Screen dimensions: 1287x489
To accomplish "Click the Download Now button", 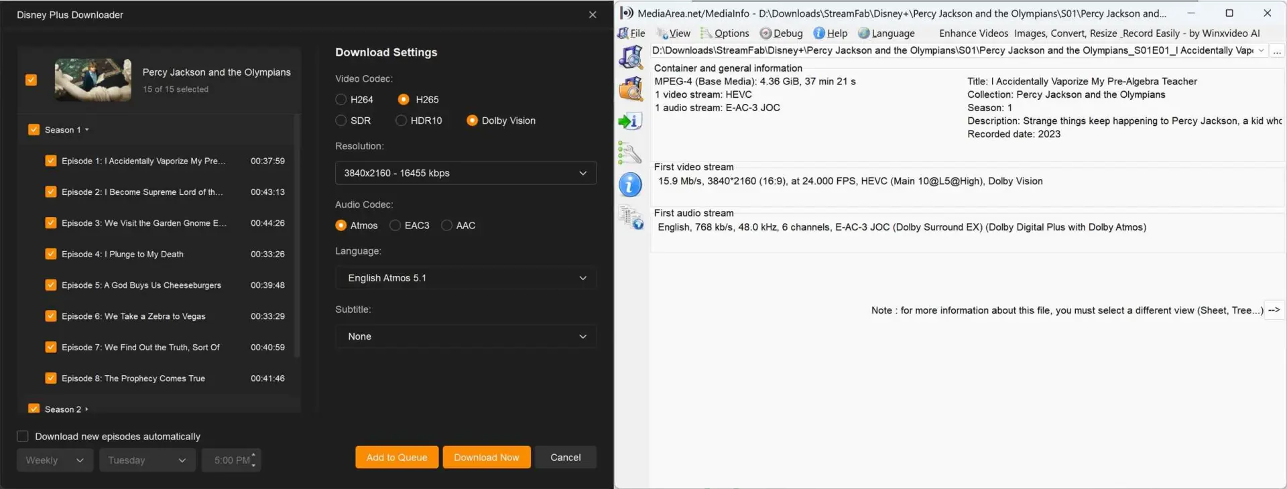I will pyautogui.click(x=487, y=458).
